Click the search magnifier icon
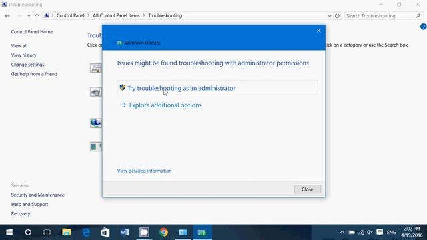 click(418, 16)
